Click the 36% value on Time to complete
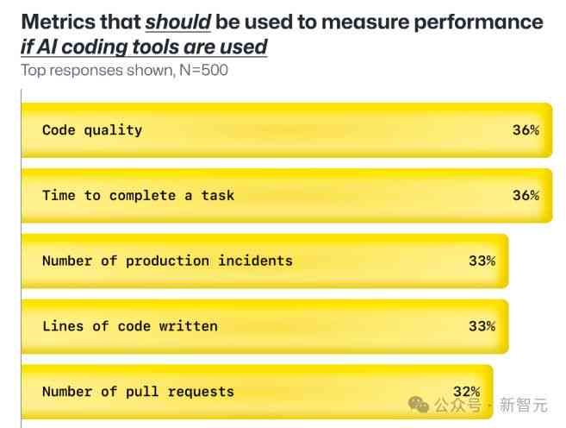 tap(526, 196)
